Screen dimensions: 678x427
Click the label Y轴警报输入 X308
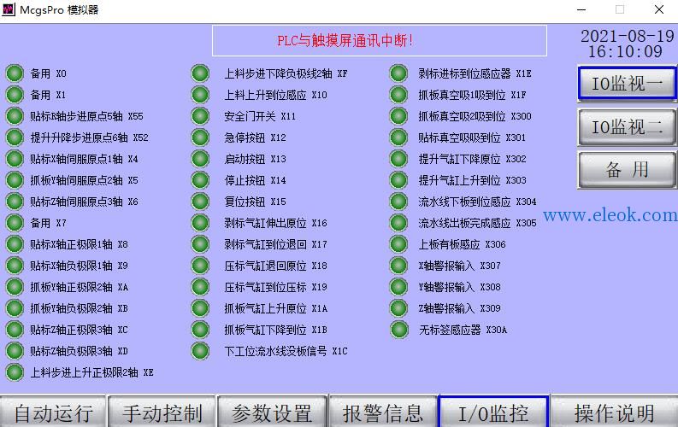click(459, 287)
